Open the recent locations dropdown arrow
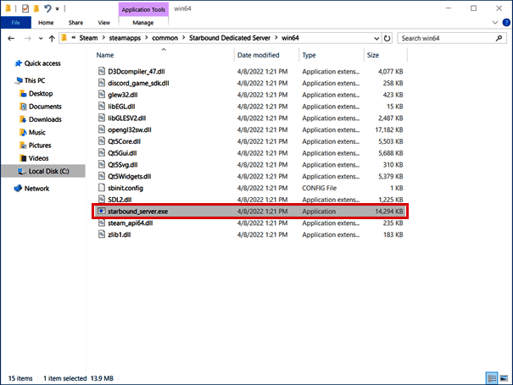 [41, 38]
